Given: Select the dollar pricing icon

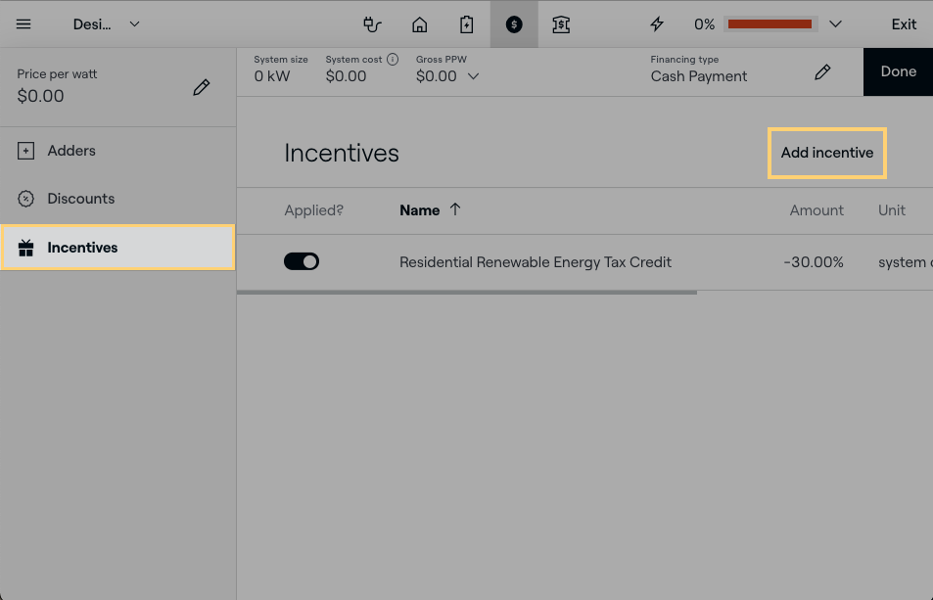Looking at the screenshot, I should click(x=514, y=24).
